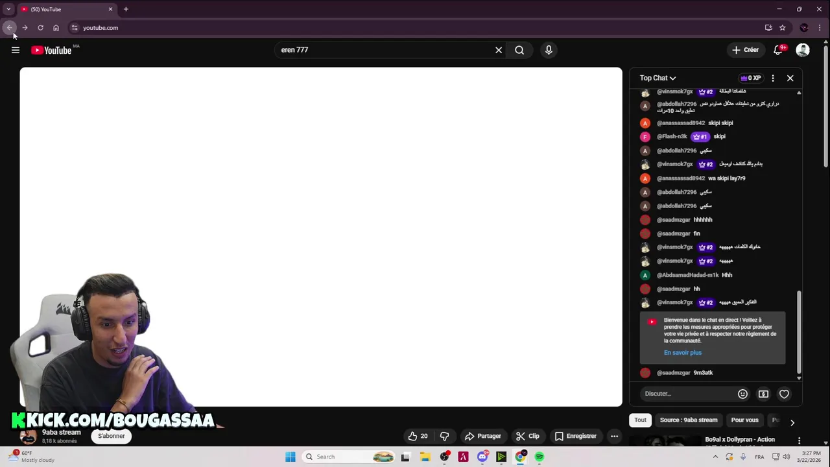View site information icon in address bar
Screen dimensions: 830x467
[x=75, y=28]
